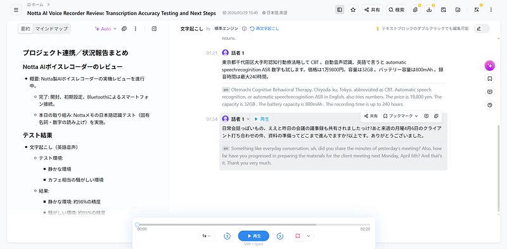507x249 pixels.
Task: Click heading Notta AIボイスレコーダーのレビュー
Action: click(72, 67)
